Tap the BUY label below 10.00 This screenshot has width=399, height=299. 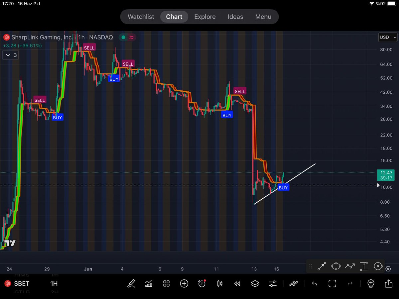tap(283, 188)
